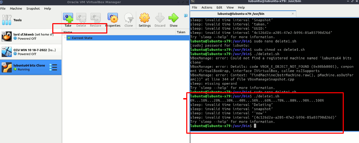Click the Powered Off status of lord sf.hkweb

25,38
